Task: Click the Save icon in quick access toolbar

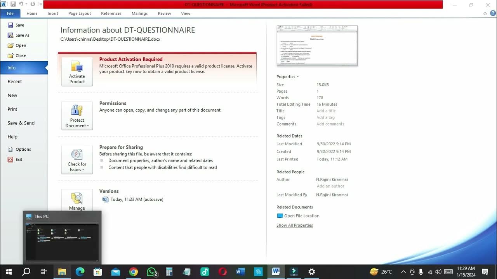Action: [x=13, y=4]
